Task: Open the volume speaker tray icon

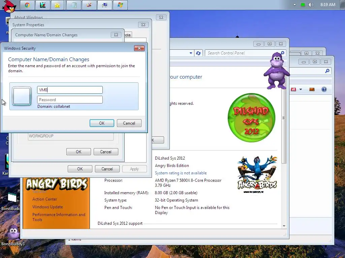Action: [x=311, y=5]
